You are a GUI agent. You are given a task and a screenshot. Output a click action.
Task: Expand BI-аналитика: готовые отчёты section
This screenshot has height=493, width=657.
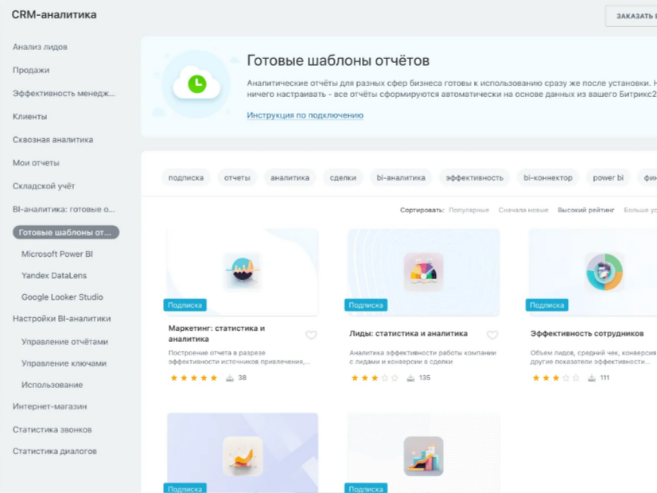[x=64, y=209]
